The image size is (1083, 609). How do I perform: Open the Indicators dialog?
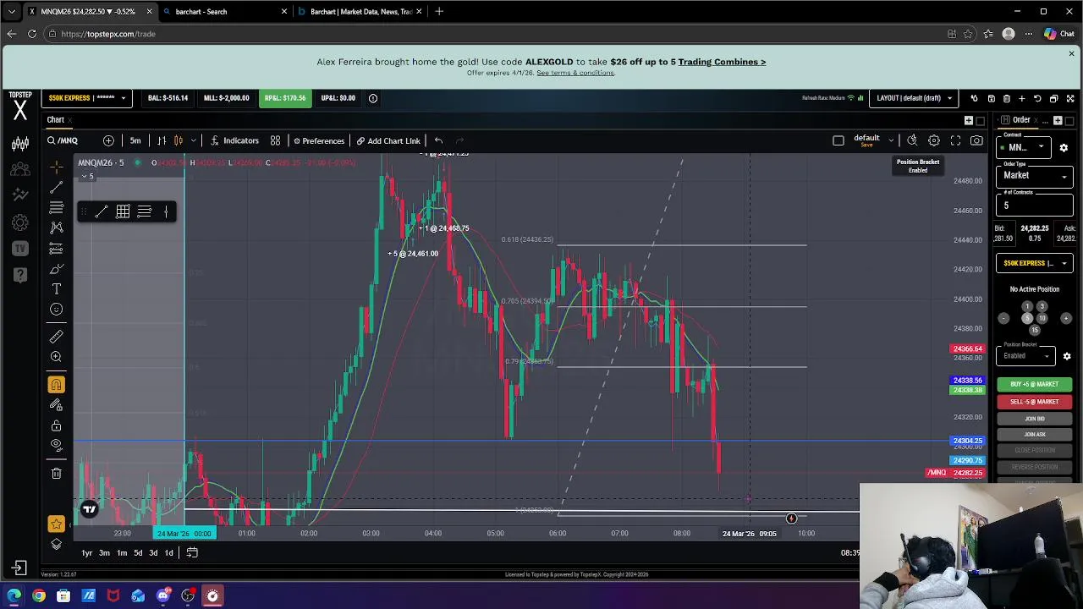click(x=234, y=141)
